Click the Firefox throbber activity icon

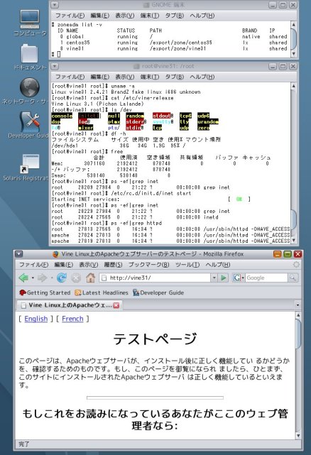pyautogui.click(x=296, y=264)
